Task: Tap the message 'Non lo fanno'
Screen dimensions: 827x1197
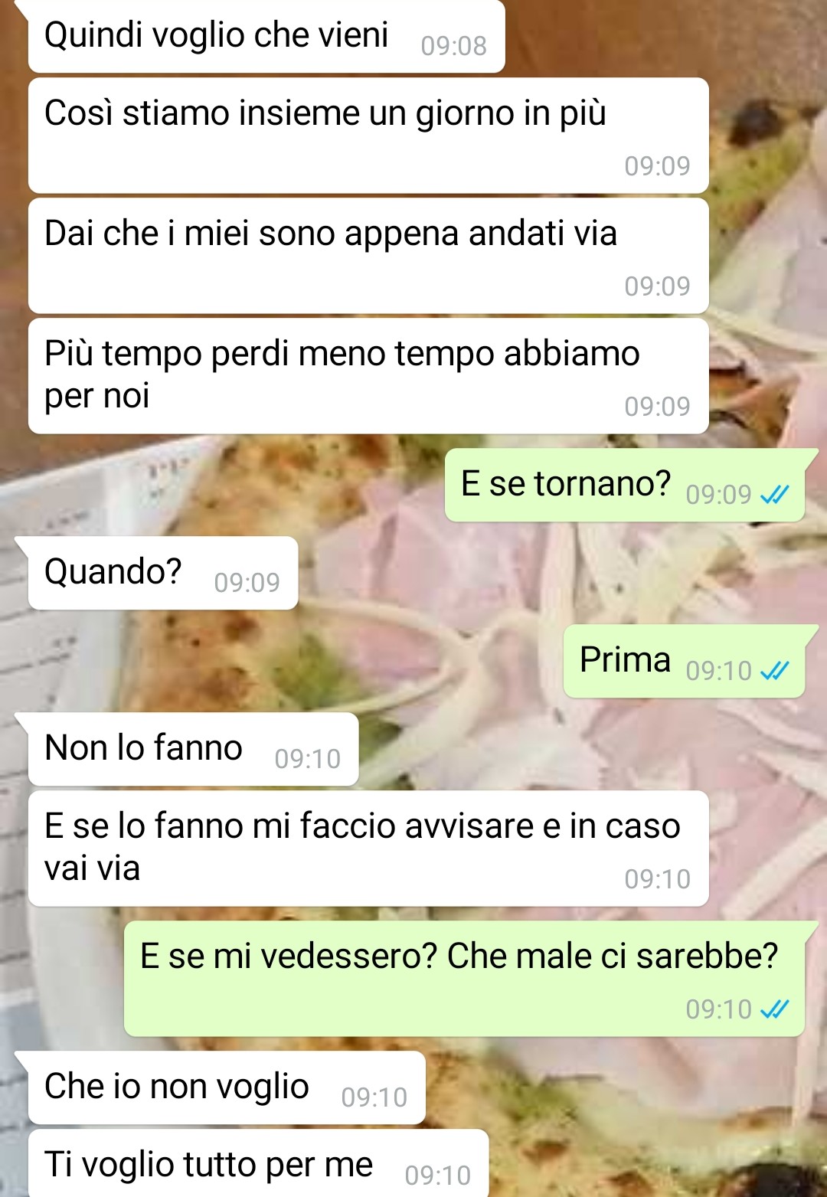Action: pyautogui.click(x=193, y=749)
